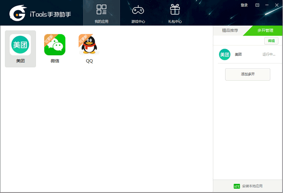Close the iTools window
Screen dimensions: 283x193
[x=277, y=5]
